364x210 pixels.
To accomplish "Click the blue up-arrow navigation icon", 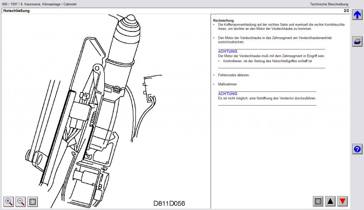I will tap(357, 15).
